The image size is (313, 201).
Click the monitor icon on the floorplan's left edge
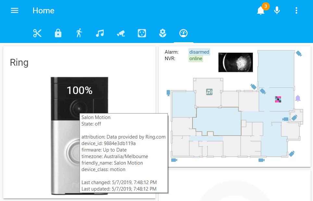point(168,92)
